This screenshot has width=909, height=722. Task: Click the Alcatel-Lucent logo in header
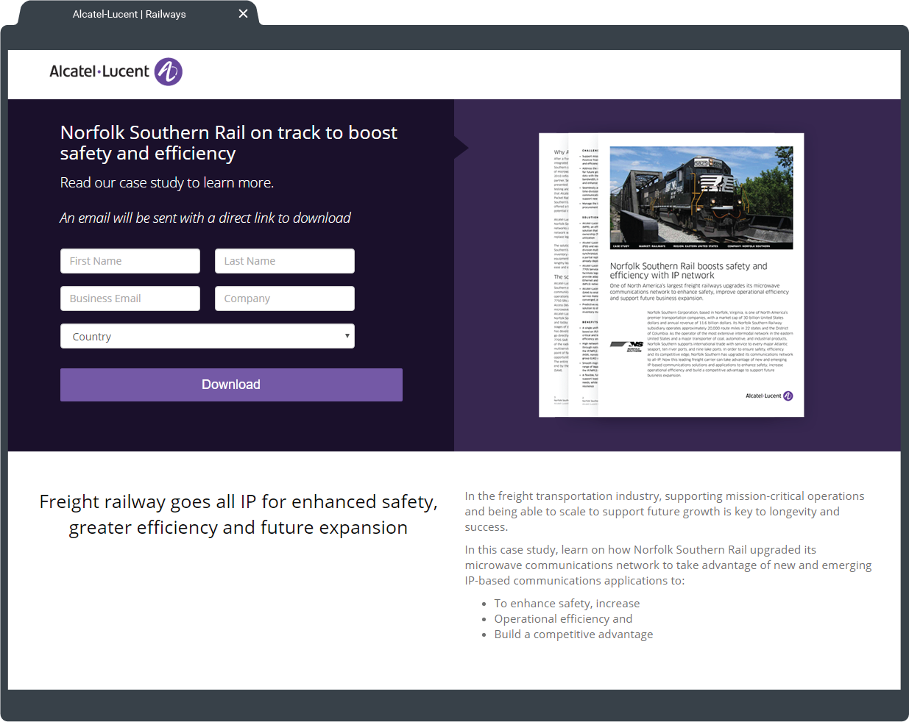(116, 72)
